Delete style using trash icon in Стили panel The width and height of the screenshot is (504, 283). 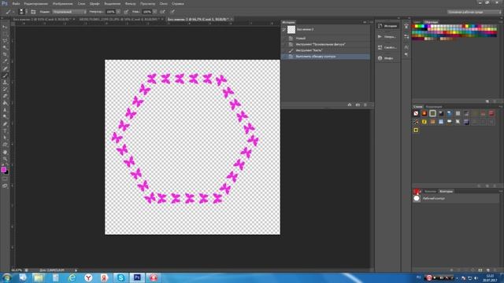pos(495,186)
